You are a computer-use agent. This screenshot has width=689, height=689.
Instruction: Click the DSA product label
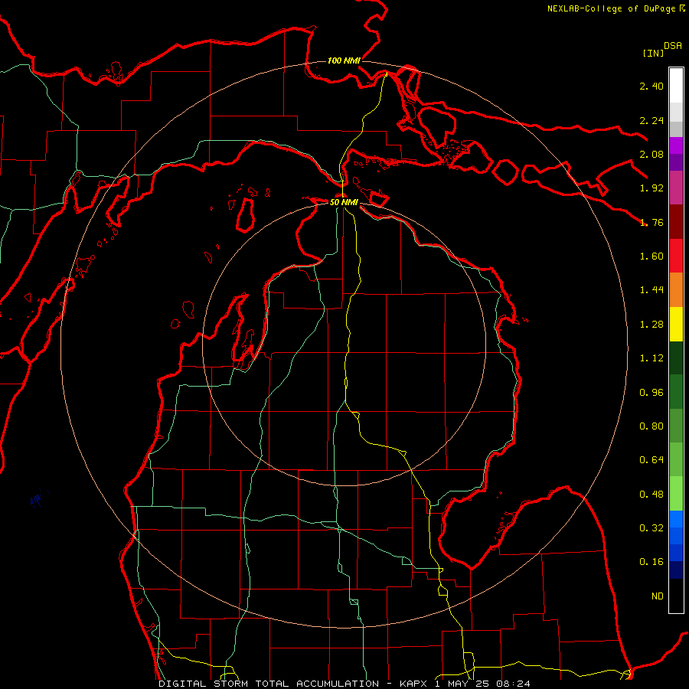pyautogui.click(x=673, y=46)
